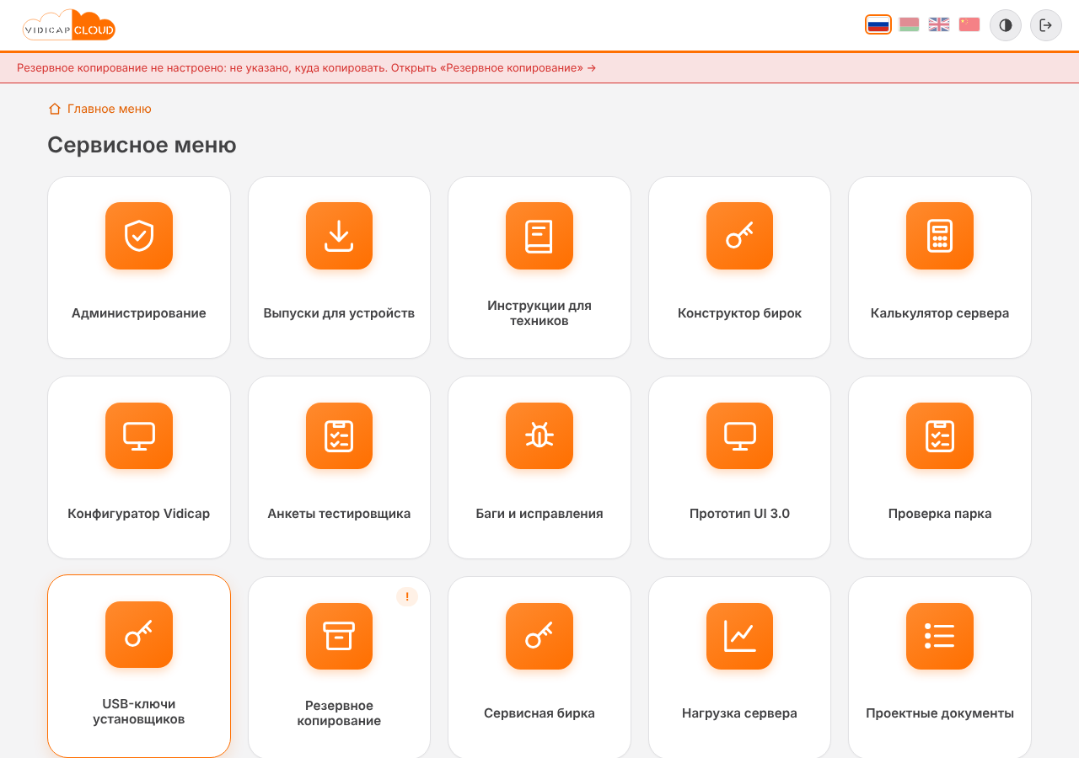Open the Администрирование shield icon
This screenshot has height=758, width=1079.
[139, 236]
